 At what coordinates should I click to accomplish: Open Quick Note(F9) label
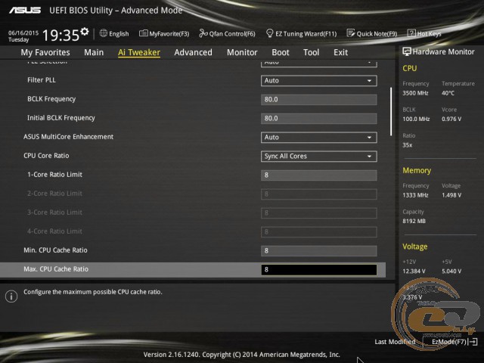coord(377,33)
